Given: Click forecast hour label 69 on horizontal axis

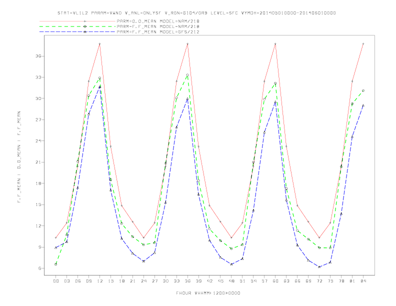Looking at the screenshot, I should click(x=308, y=281).
